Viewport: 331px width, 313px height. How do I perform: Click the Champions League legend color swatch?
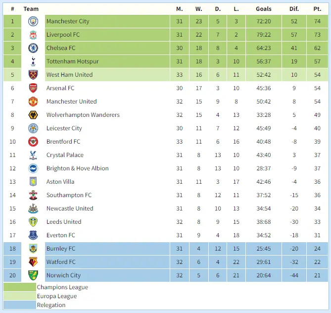pyautogui.click(x=20, y=287)
